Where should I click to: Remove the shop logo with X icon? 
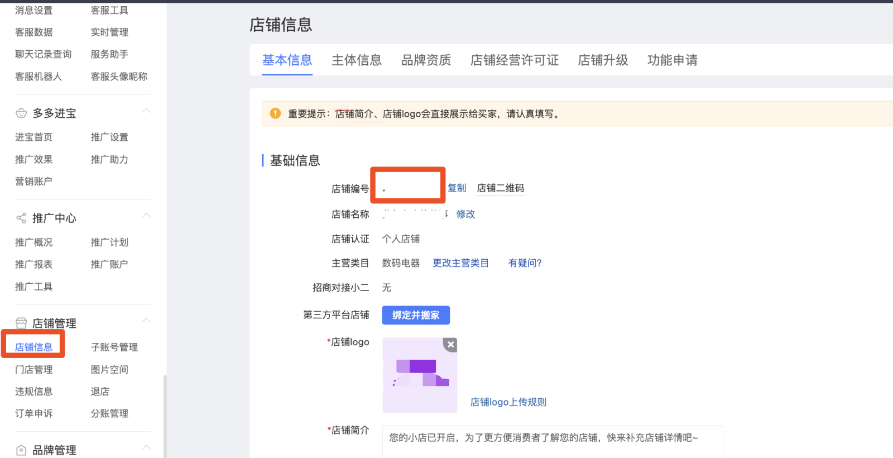point(450,345)
